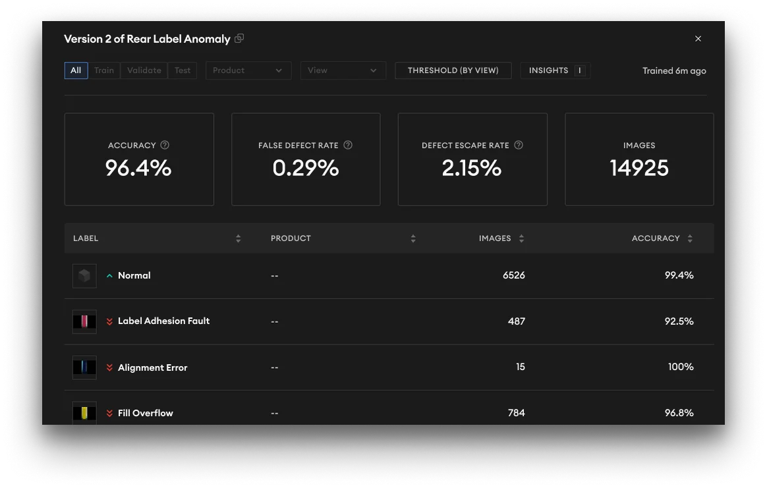Viewport: 767px width, 488px height.
Task: Select the Test tab
Action: (x=183, y=70)
